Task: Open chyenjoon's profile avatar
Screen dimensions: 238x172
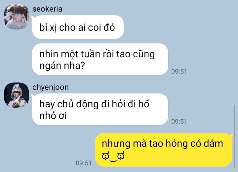Action: (17, 95)
